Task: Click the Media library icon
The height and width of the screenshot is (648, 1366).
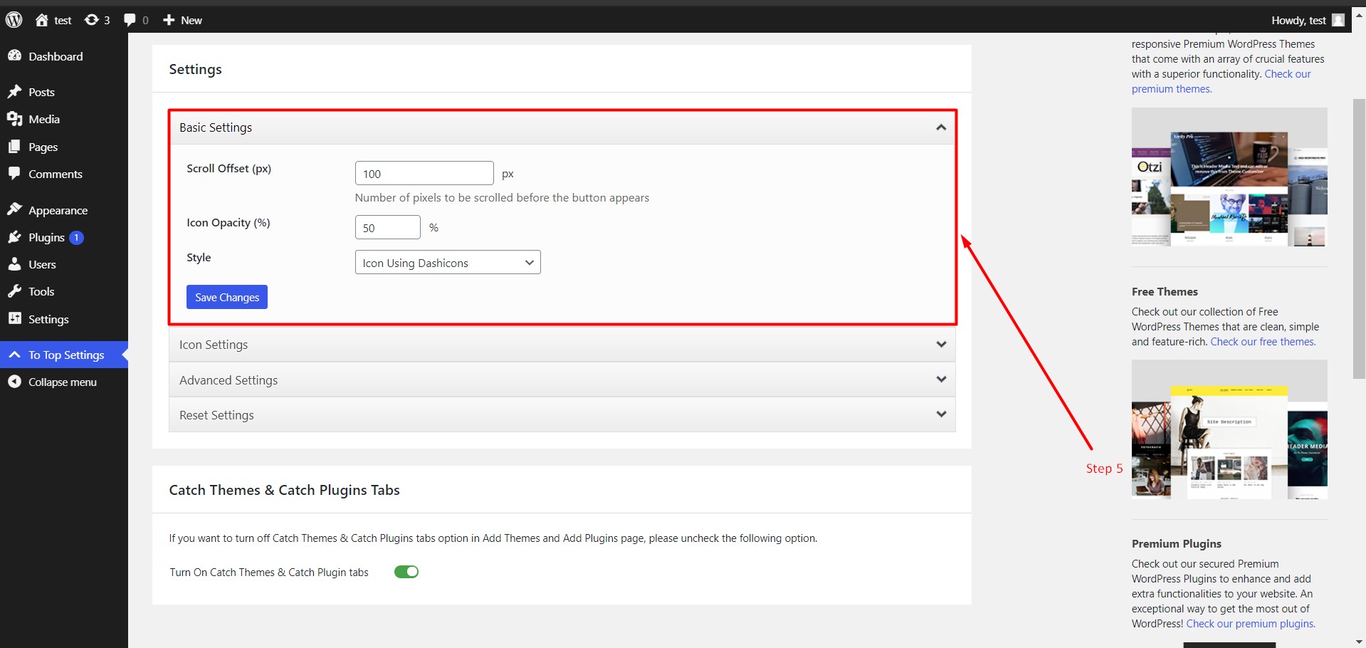Action: [x=14, y=119]
